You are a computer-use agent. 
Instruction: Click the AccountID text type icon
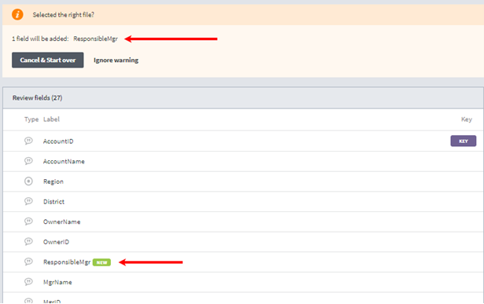point(28,141)
